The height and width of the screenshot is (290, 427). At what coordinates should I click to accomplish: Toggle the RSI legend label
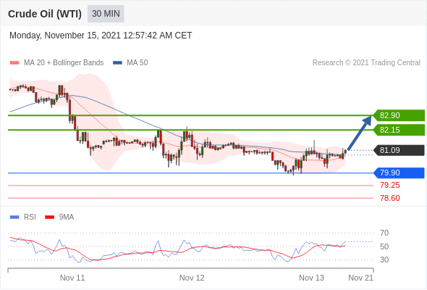(x=30, y=217)
